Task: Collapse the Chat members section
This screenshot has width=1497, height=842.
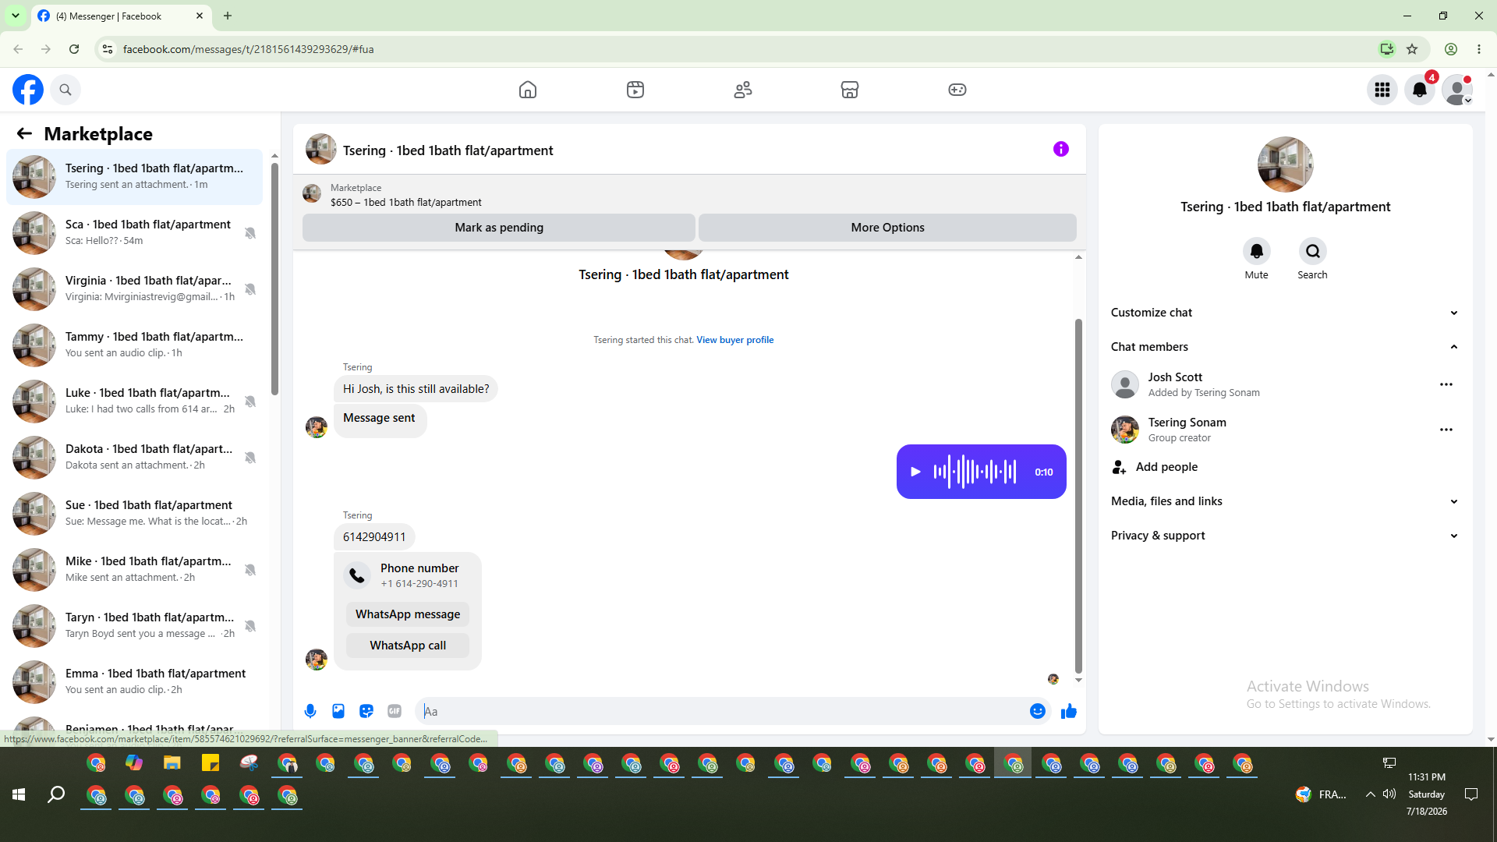Action: (1285, 347)
